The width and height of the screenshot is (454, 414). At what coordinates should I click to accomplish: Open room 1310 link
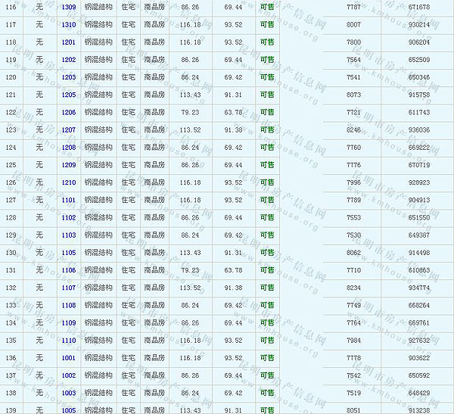coord(69,24)
